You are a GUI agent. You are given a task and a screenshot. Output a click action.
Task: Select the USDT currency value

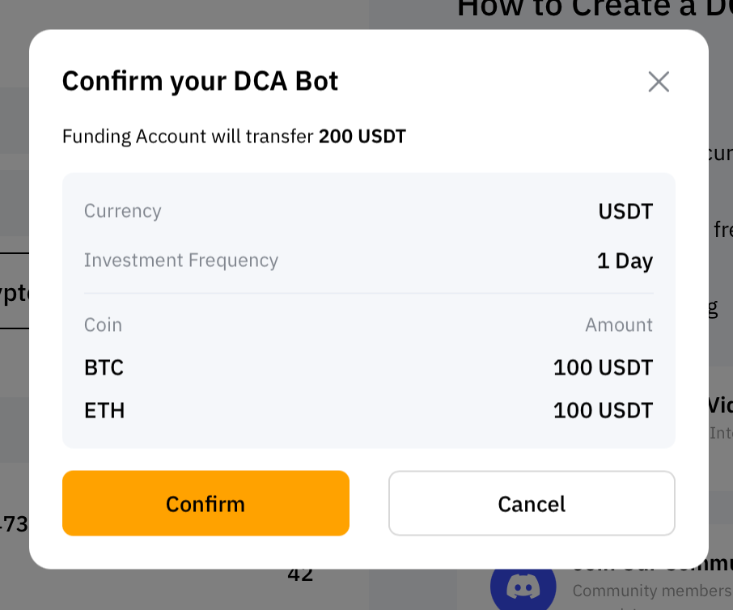point(625,212)
